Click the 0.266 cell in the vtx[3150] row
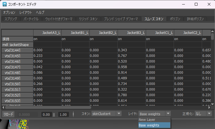Viewport: 215px width, 129px height. [47, 84]
